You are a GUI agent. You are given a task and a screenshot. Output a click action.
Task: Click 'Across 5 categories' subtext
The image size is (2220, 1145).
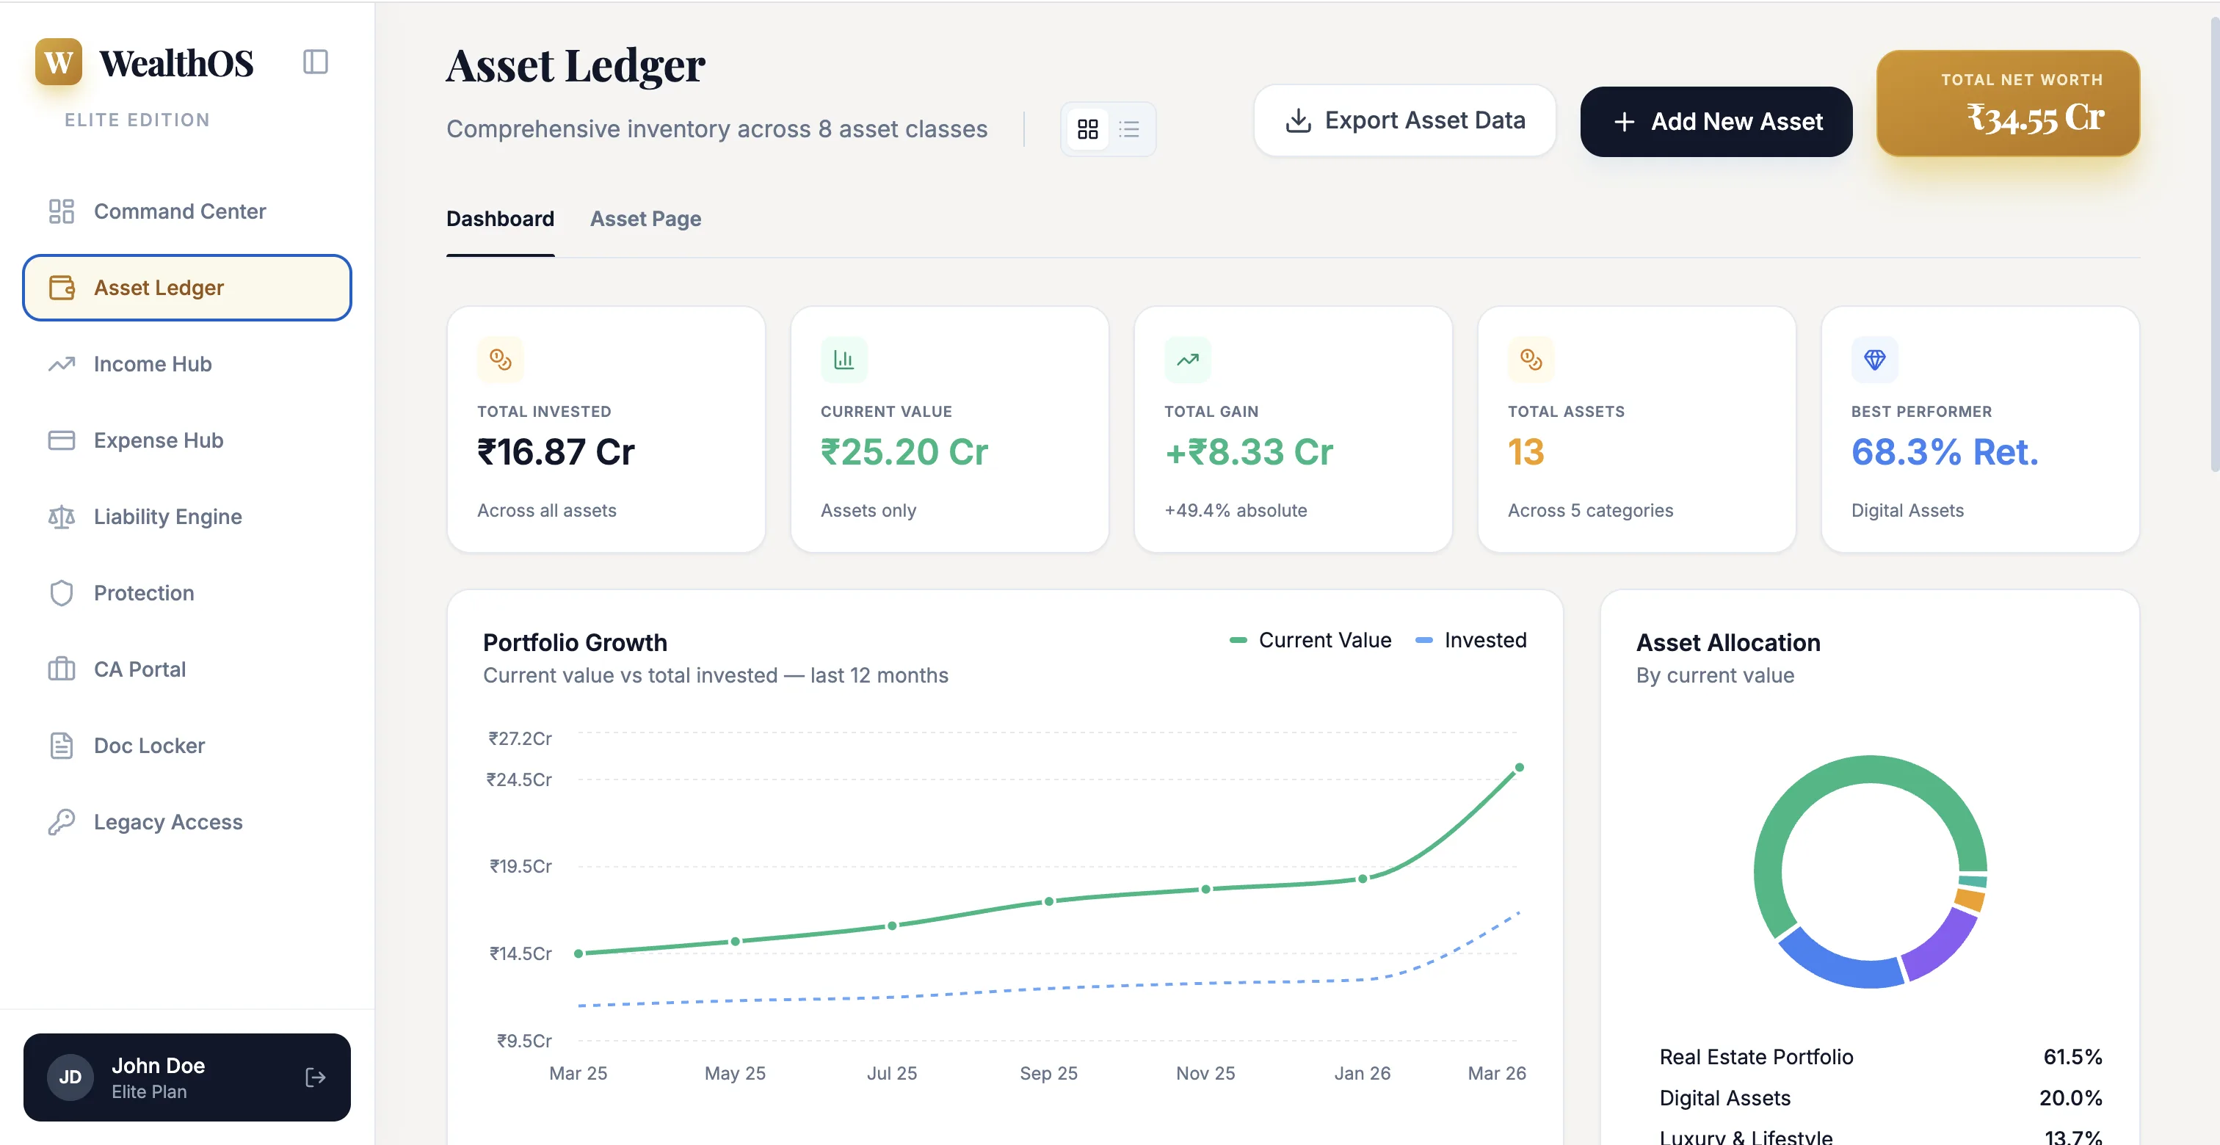(x=1590, y=511)
